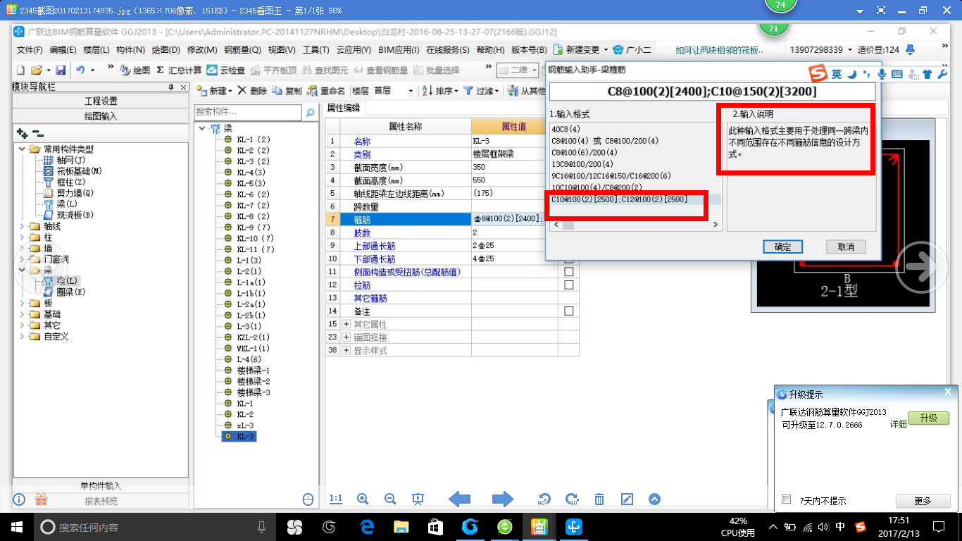
Task: Go to next image with blue right arrow
Action: pyautogui.click(x=503, y=499)
